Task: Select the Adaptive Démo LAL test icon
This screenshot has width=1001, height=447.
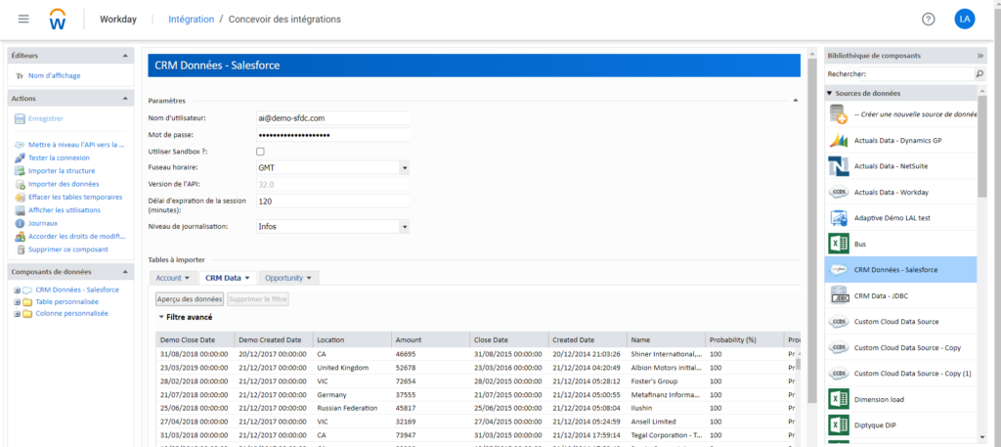Action: (x=838, y=218)
